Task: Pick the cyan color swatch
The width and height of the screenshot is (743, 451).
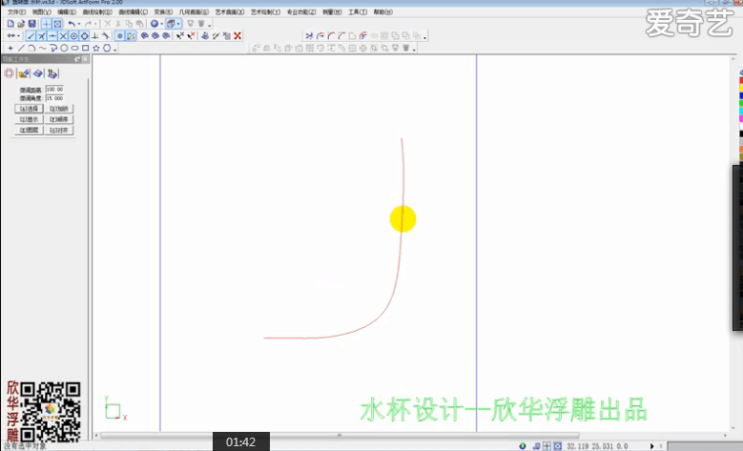Action: coord(741,111)
